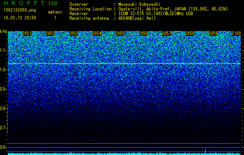
Task: Click the 1.0 kHz axis label
Action: coord(3,70)
